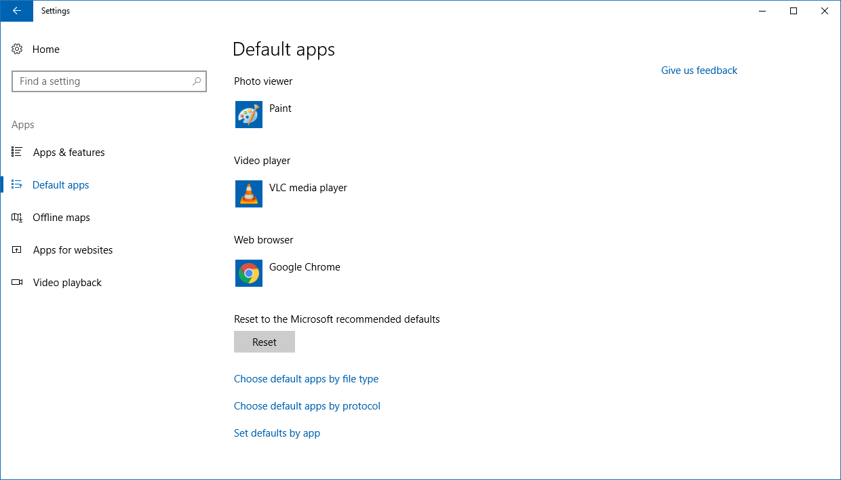841x480 pixels.
Task: Click the back arrow in the title bar
Action: 16,11
